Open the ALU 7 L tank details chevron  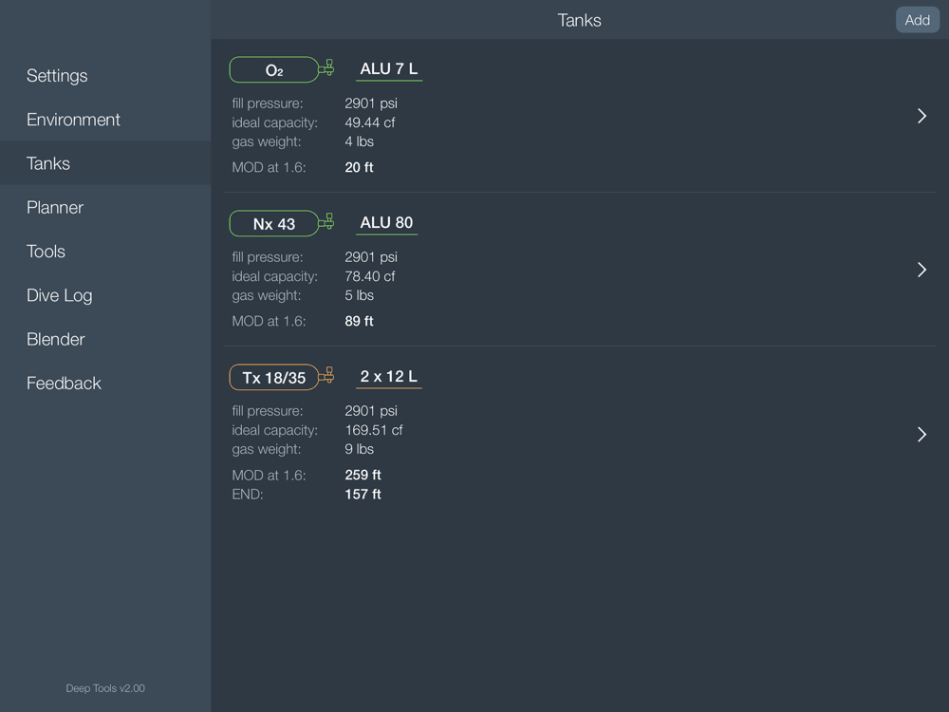pos(921,116)
